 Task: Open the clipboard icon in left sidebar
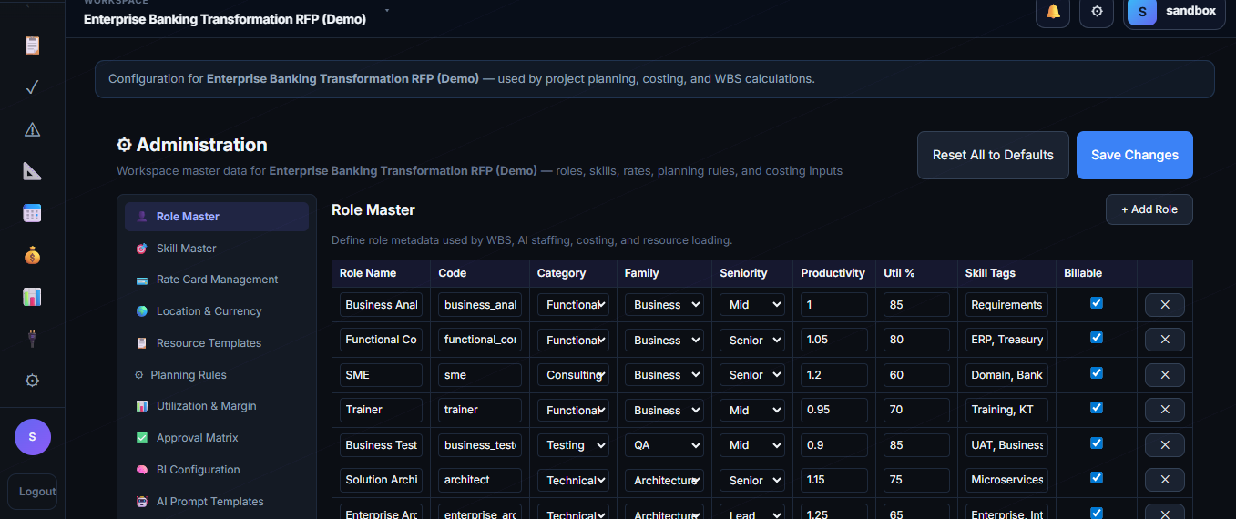(x=32, y=46)
